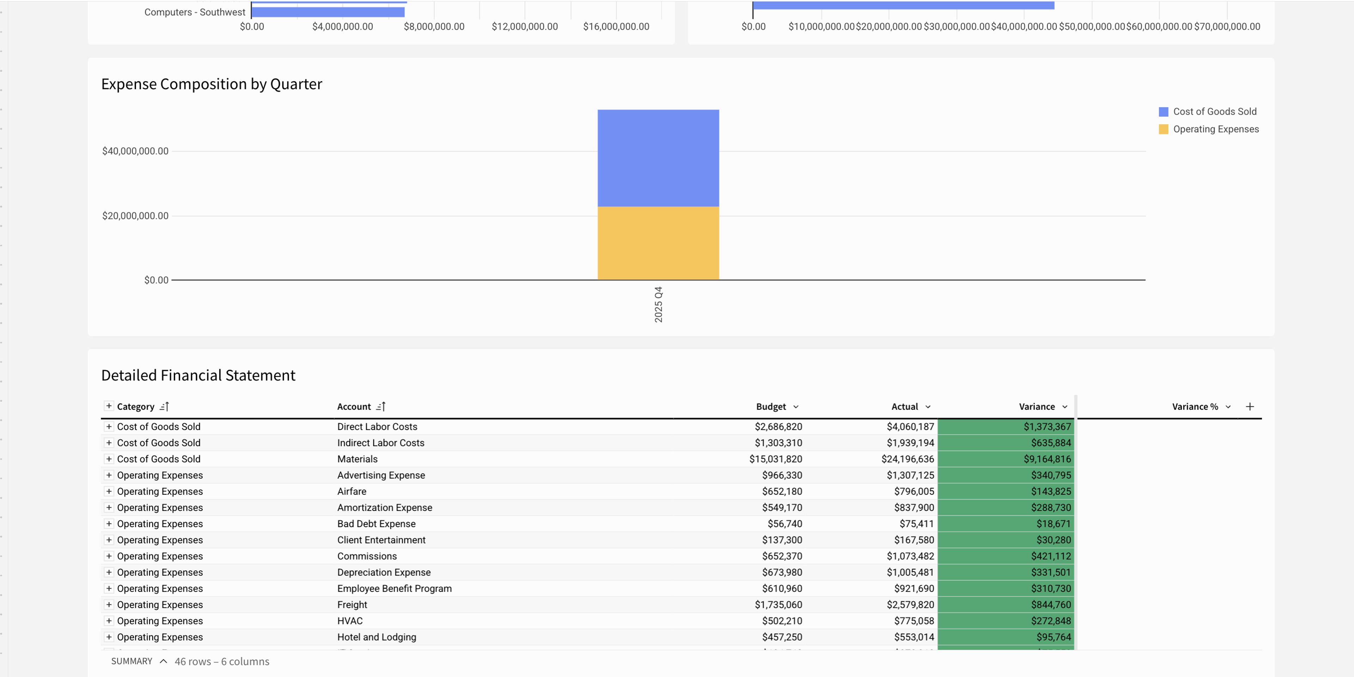Click the blue Cost of Goods Sold bar segment
Viewport: 1354px width, 677px height.
(x=658, y=158)
